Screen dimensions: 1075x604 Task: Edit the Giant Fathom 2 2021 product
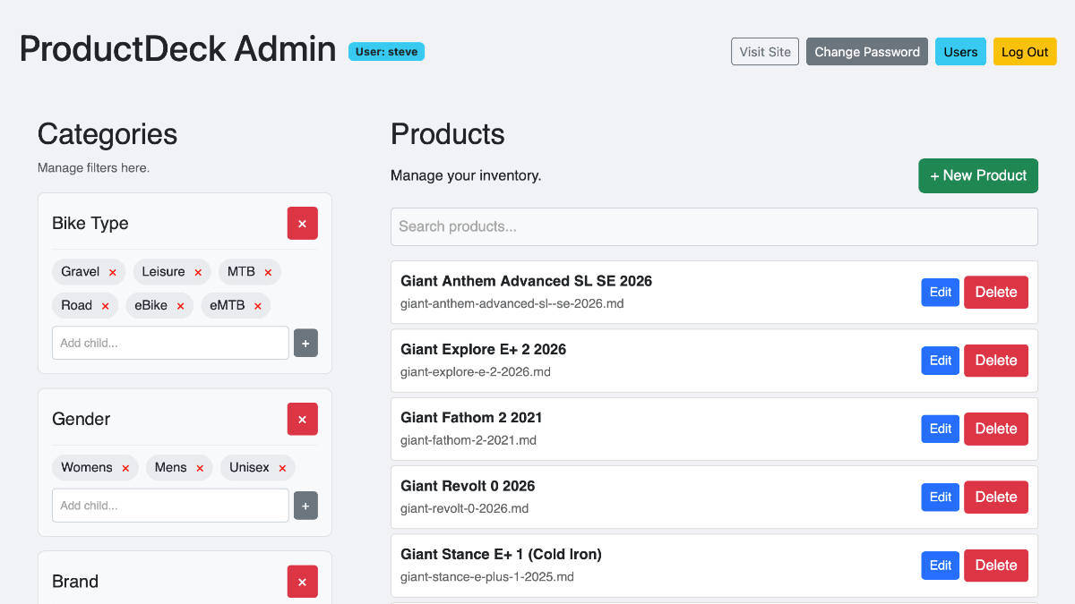pyautogui.click(x=940, y=429)
